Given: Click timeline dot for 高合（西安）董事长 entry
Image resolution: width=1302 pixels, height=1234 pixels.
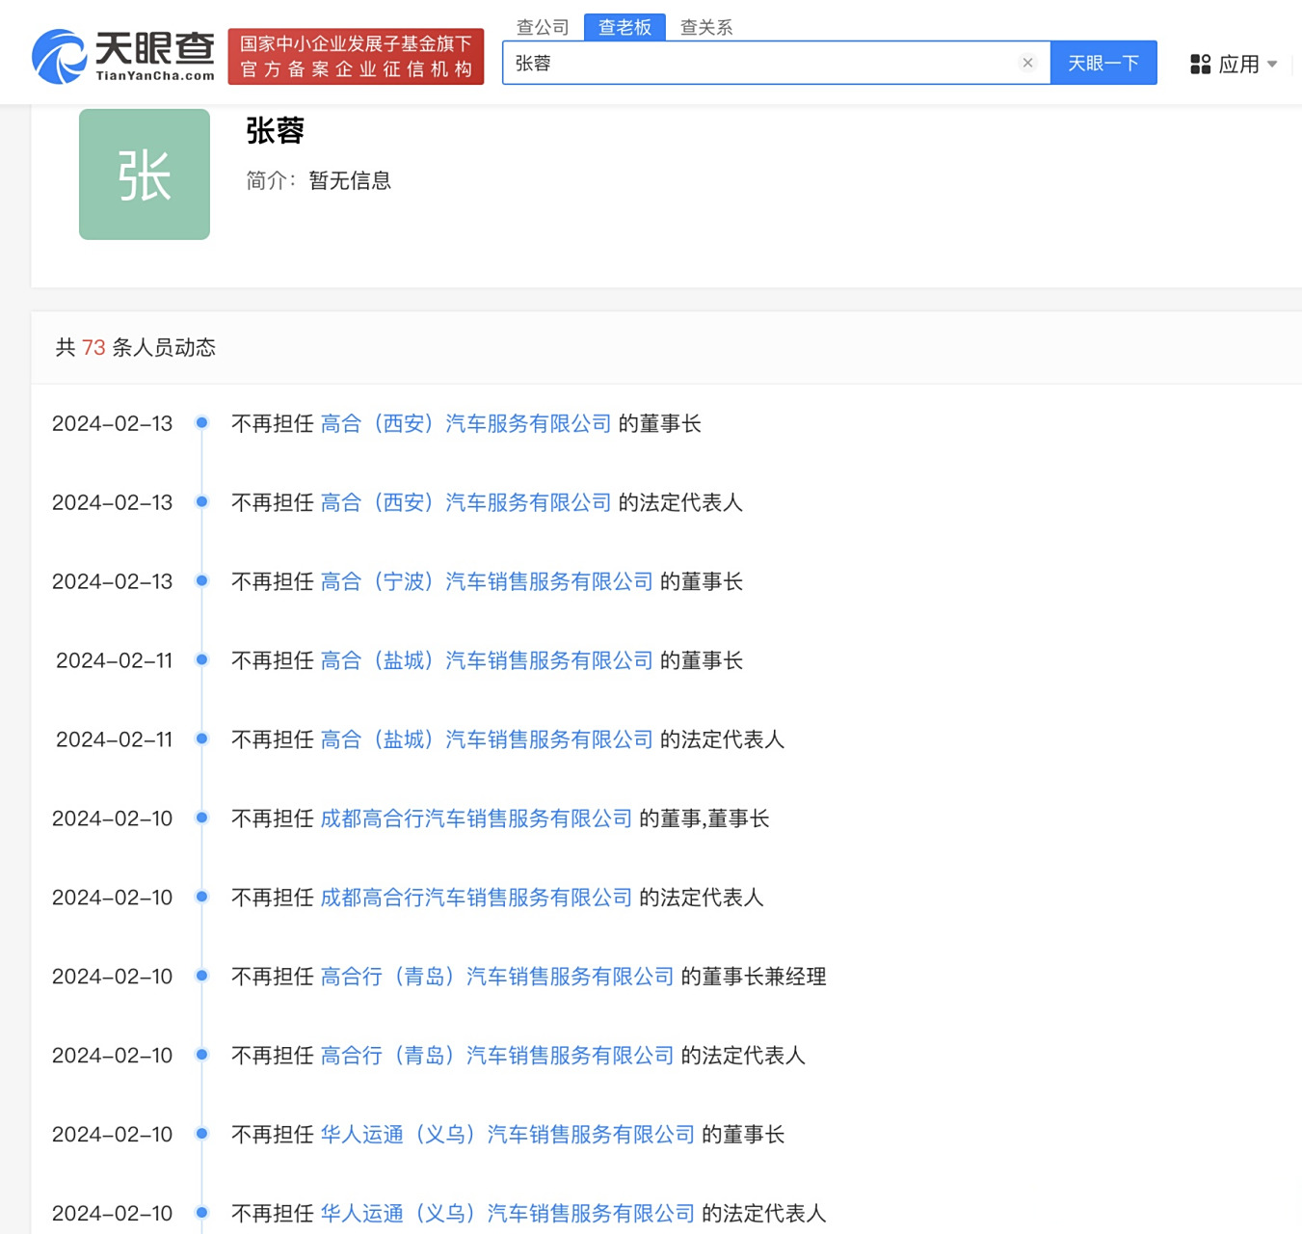Looking at the screenshot, I should [x=201, y=422].
